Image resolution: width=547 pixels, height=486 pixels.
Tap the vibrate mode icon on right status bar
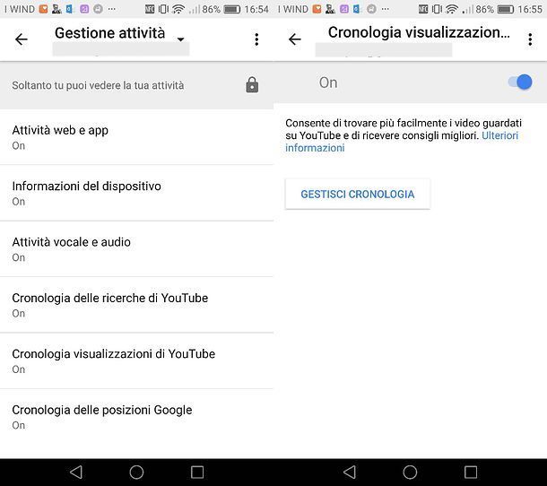437,9
